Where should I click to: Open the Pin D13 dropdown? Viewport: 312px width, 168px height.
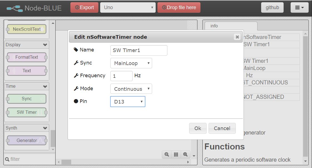click(128, 102)
